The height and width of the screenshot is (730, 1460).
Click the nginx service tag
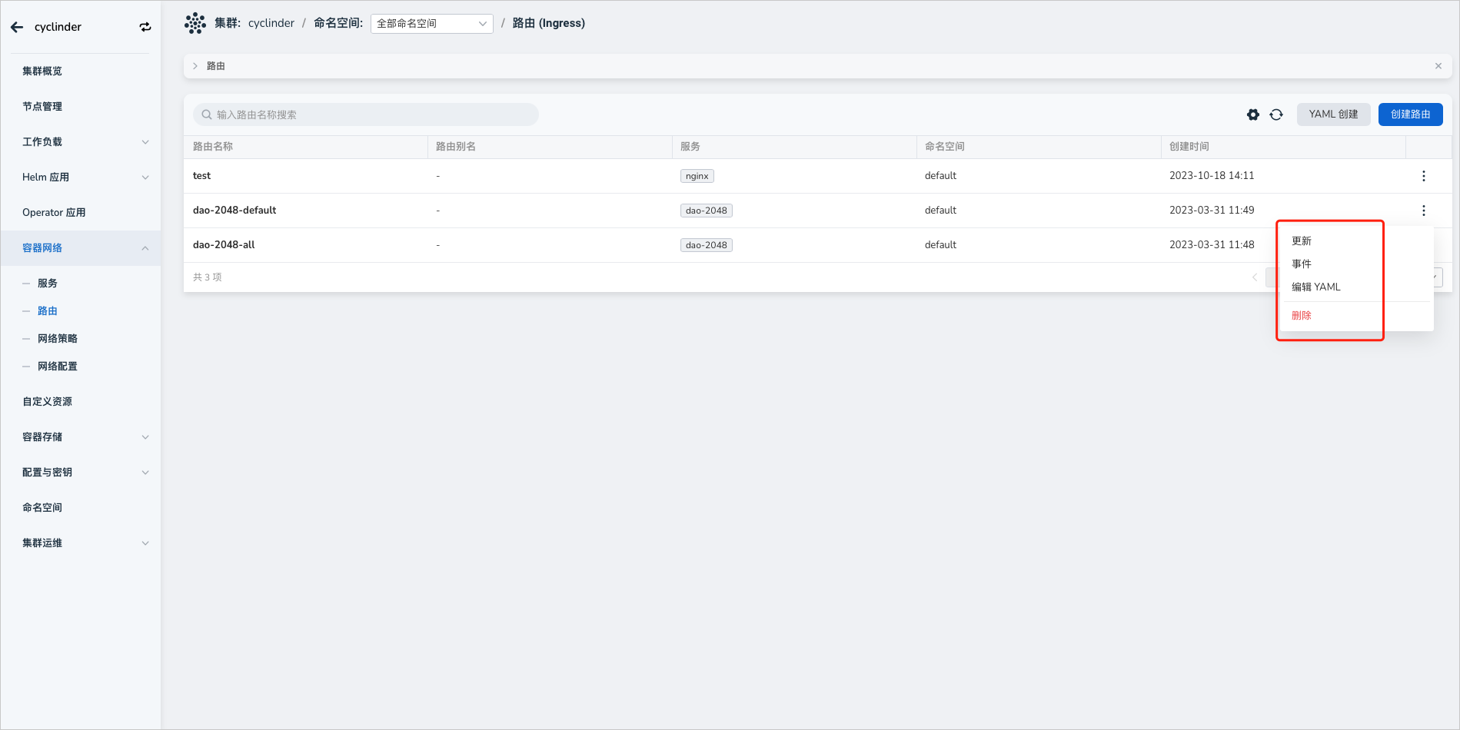coord(697,176)
